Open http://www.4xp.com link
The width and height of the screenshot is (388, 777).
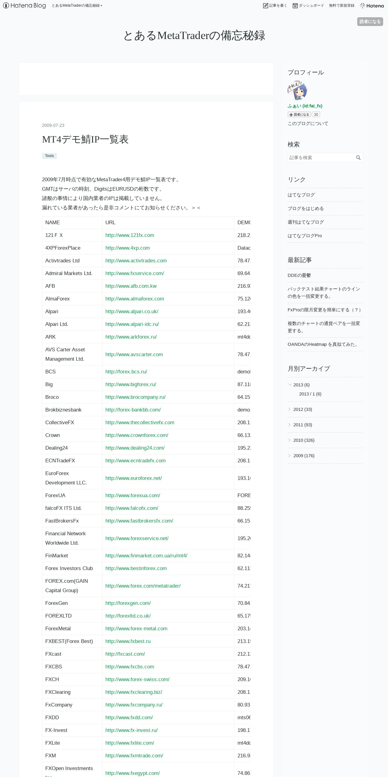[x=128, y=248]
